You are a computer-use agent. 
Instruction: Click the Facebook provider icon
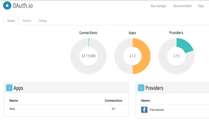click(x=144, y=110)
